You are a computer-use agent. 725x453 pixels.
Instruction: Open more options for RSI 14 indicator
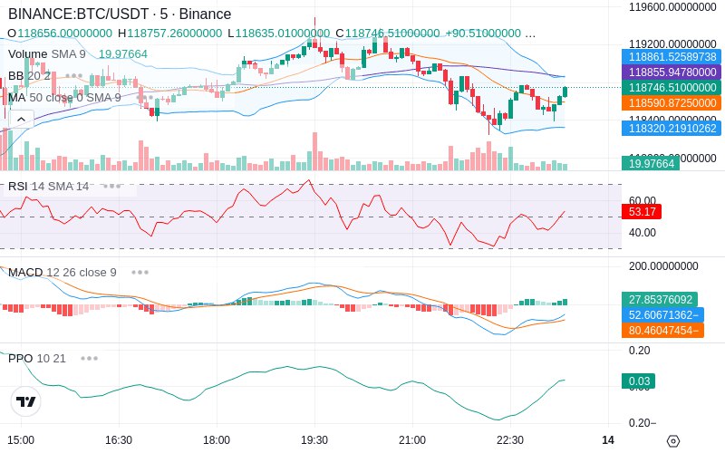(111, 187)
